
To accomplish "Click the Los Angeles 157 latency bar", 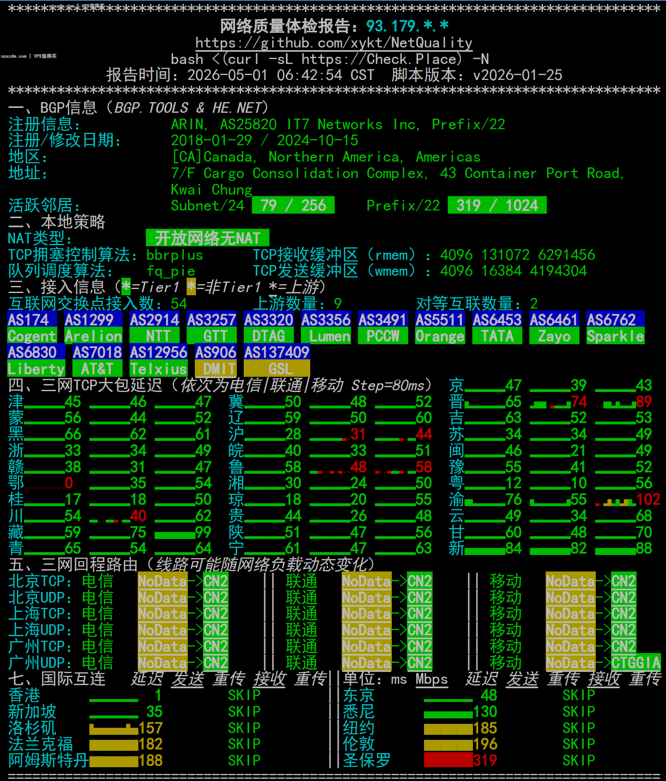I will tap(113, 728).
